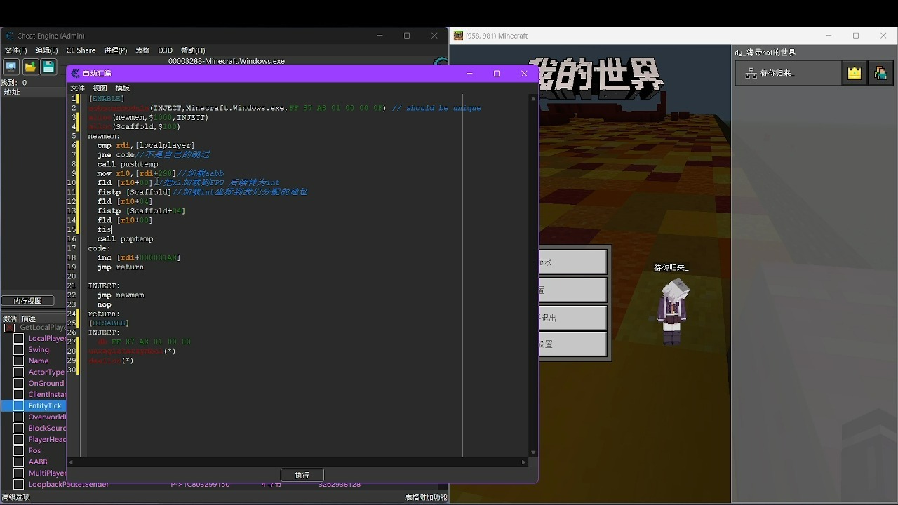Open the player skin icon in Minecraft panel
The width and height of the screenshot is (898, 505).
(x=880, y=73)
